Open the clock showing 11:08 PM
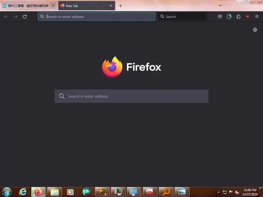This screenshot has height=197, width=263. coord(250,192)
